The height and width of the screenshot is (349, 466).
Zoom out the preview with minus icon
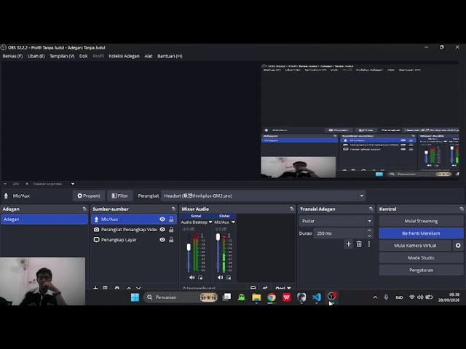point(5,184)
